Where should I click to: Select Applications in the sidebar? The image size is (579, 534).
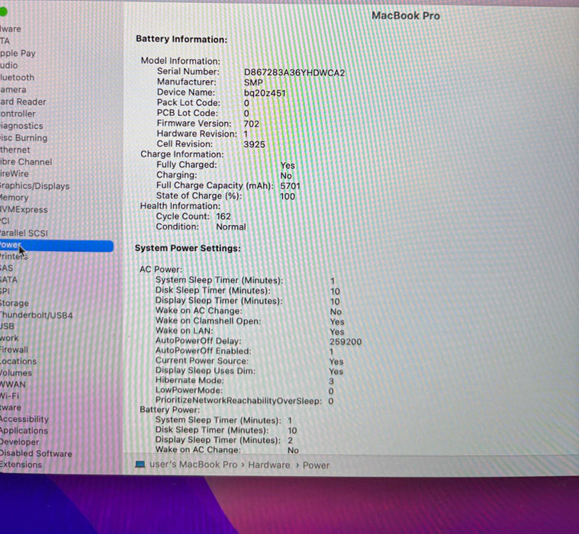24,430
